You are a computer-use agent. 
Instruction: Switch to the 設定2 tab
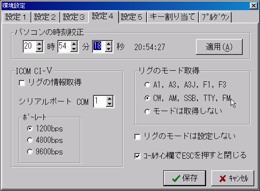(45, 17)
